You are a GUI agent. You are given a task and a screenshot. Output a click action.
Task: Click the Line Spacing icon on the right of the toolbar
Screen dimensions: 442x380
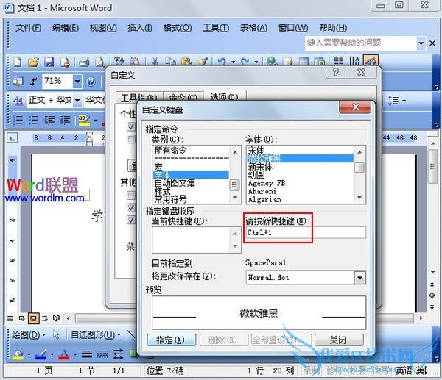[x=393, y=101]
